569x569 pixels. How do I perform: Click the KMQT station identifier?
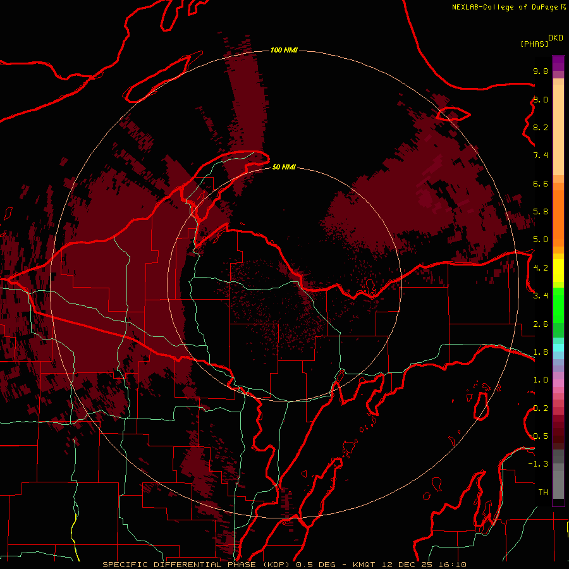365,565
